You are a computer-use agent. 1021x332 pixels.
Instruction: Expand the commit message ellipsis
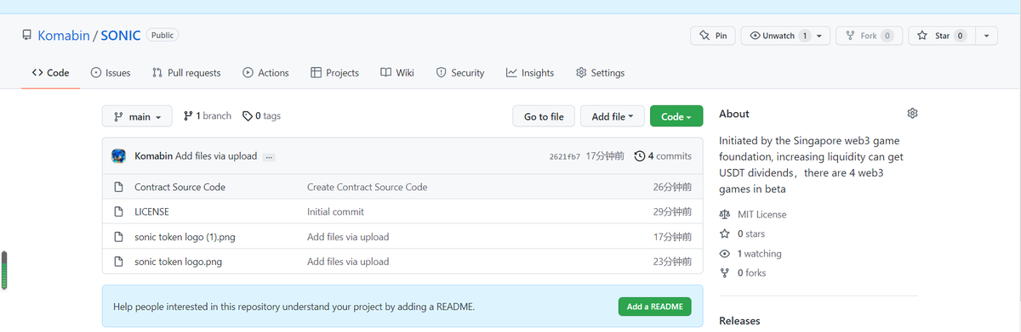[269, 157]
